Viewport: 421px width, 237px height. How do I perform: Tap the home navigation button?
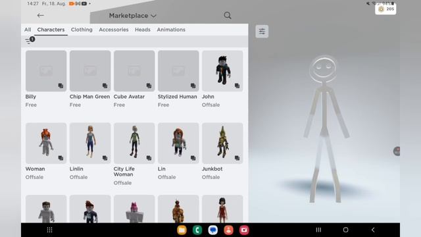click(x=346, y=230)
